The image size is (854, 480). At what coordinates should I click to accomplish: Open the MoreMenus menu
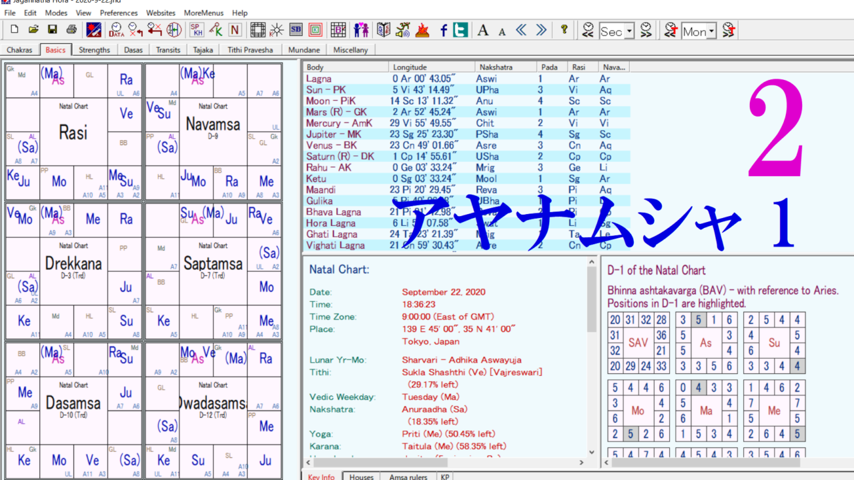pyautogui.click(x=203, y=13)
